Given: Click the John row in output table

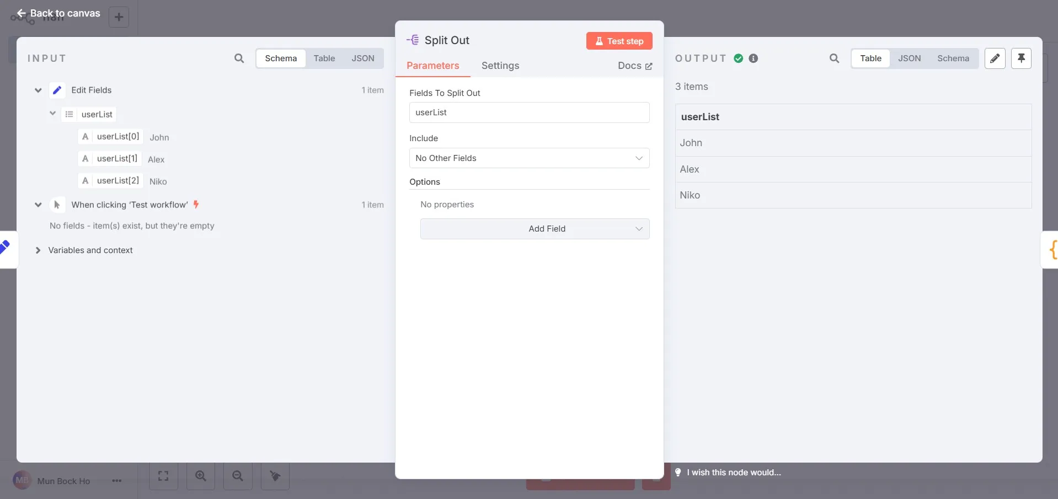Looking at the screenshot, I should point(853,143).
